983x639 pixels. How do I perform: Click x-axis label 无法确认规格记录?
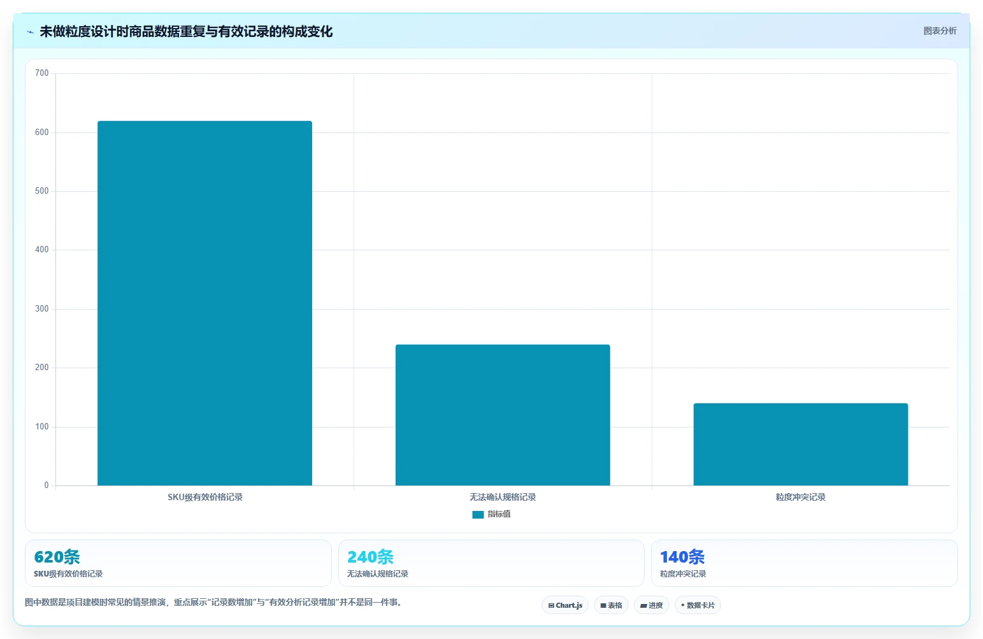503,497
